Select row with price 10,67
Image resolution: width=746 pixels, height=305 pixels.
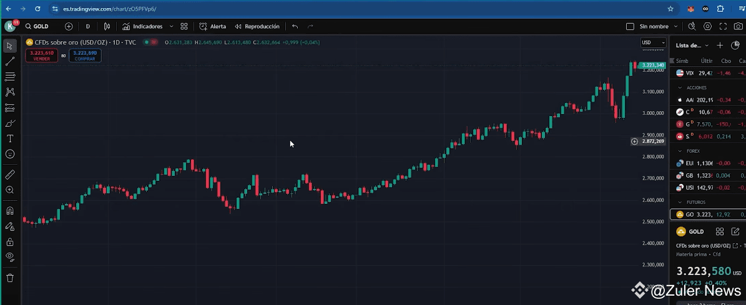[708, 112]
